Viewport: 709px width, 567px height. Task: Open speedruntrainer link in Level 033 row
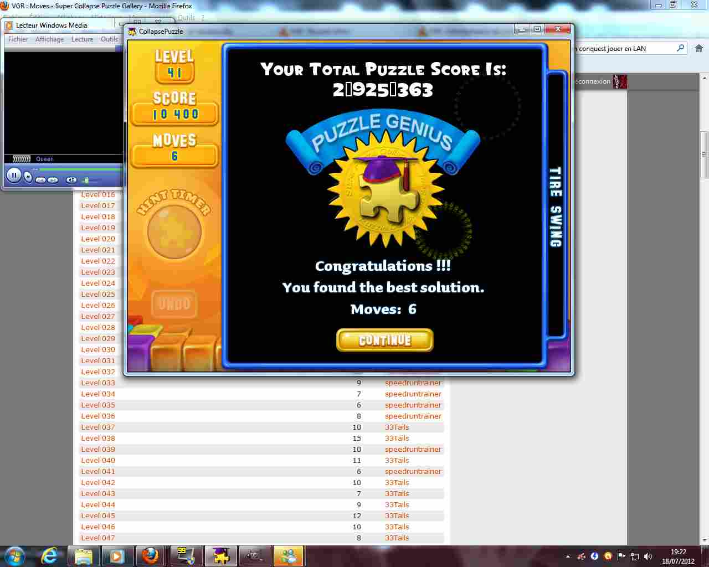click(413, 383)
